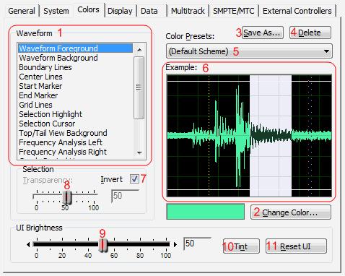The image size is (345, 276).
Task: Click the UI Brightness left arrow
Action: 28,244
